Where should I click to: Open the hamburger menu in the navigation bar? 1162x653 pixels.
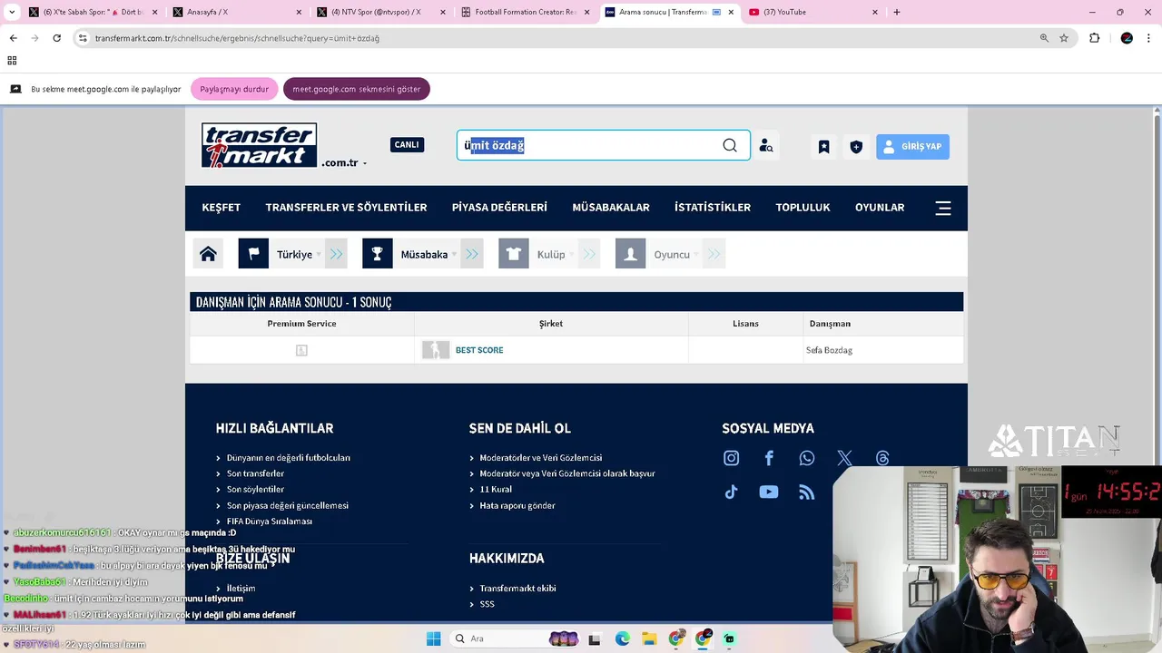[943, 208]
